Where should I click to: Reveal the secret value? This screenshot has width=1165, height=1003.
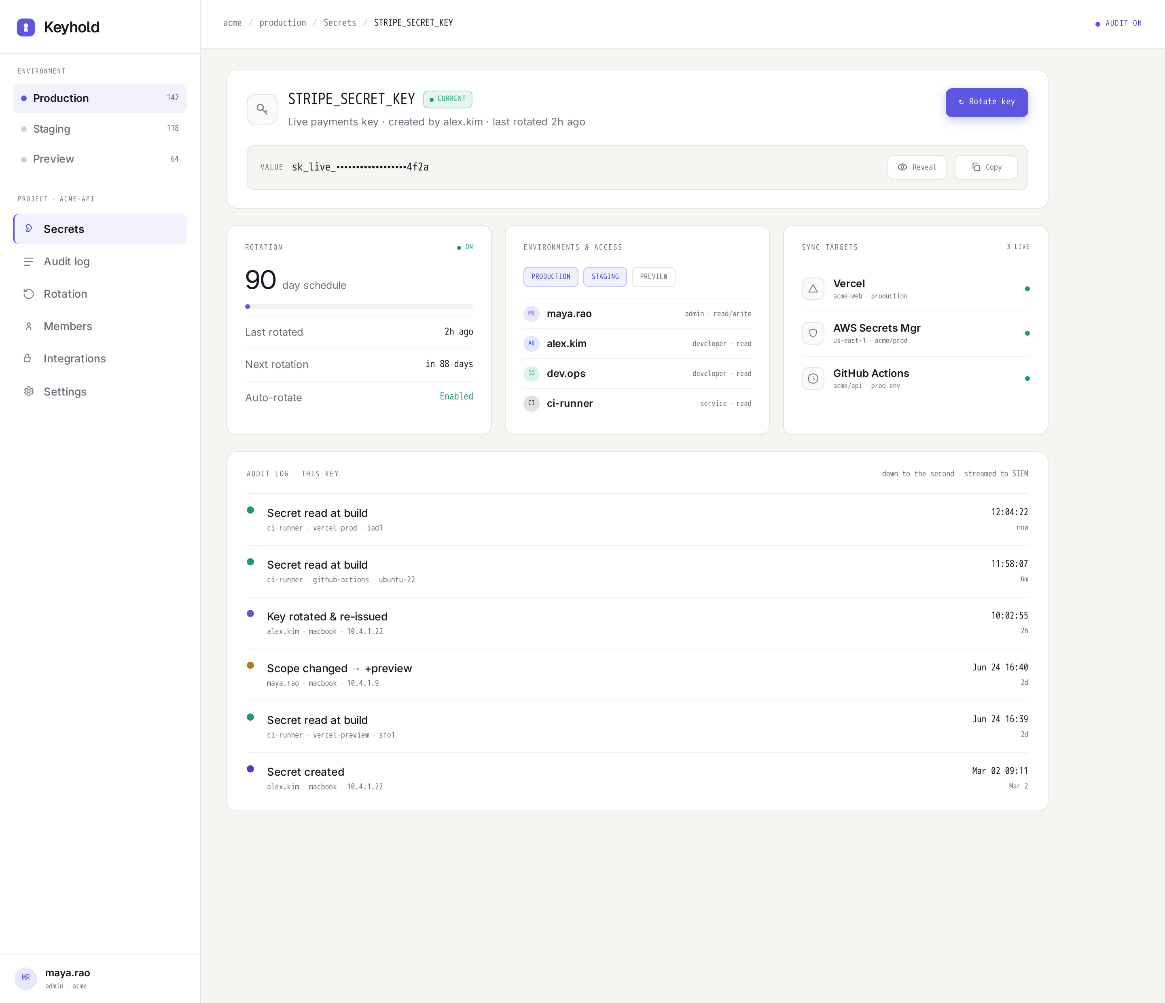pos(917,167)
